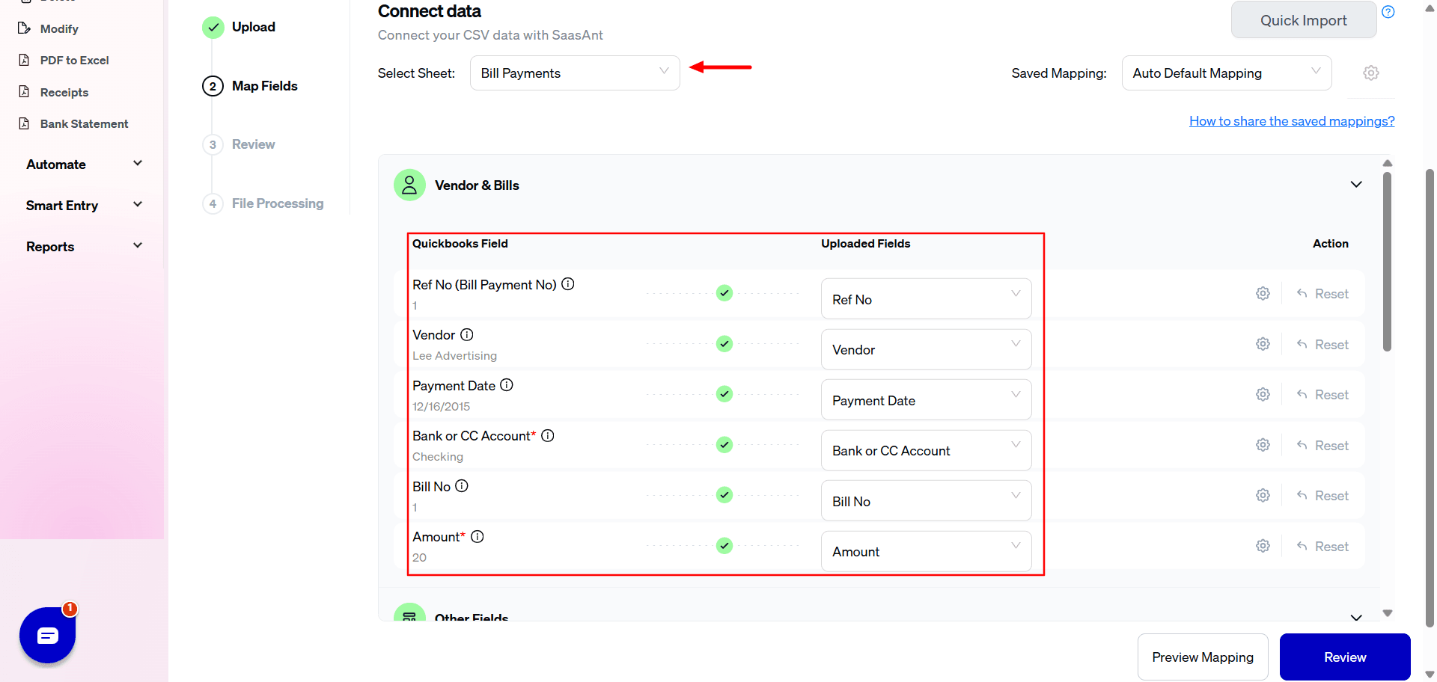The image size is (1437, 682).
Task: Expand the Automate menu section
Action: click(84, 165)
